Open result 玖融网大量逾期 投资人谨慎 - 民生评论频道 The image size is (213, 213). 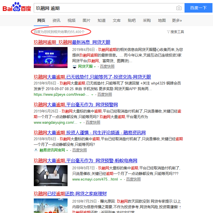click(90, 133)
